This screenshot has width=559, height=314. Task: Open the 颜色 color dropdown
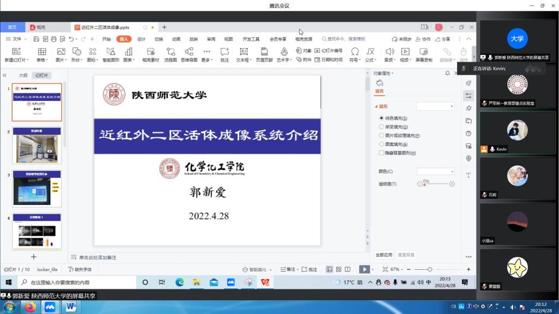point(435,171)
